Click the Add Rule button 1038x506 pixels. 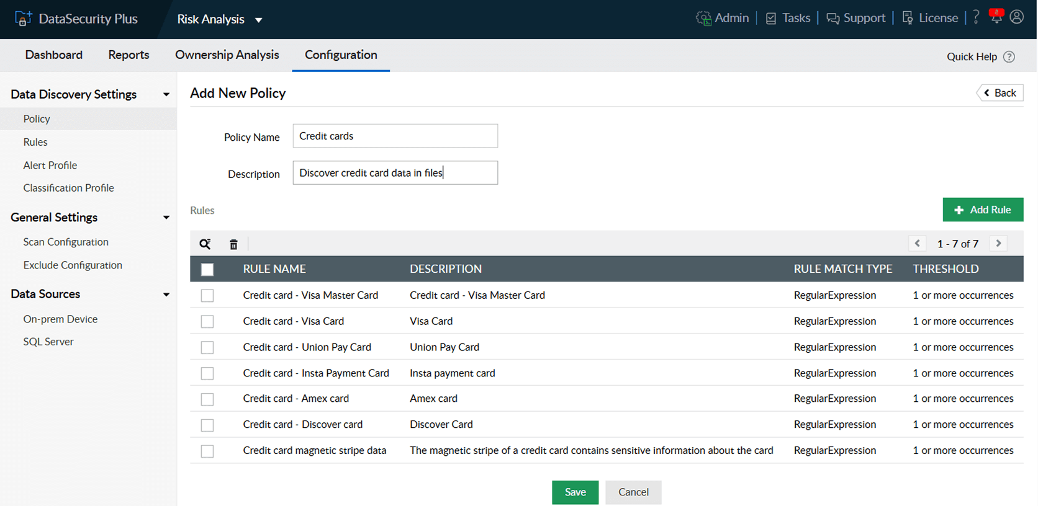983,210
